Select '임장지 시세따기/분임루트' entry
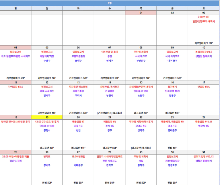220x185 pixels. pos(110,157)
